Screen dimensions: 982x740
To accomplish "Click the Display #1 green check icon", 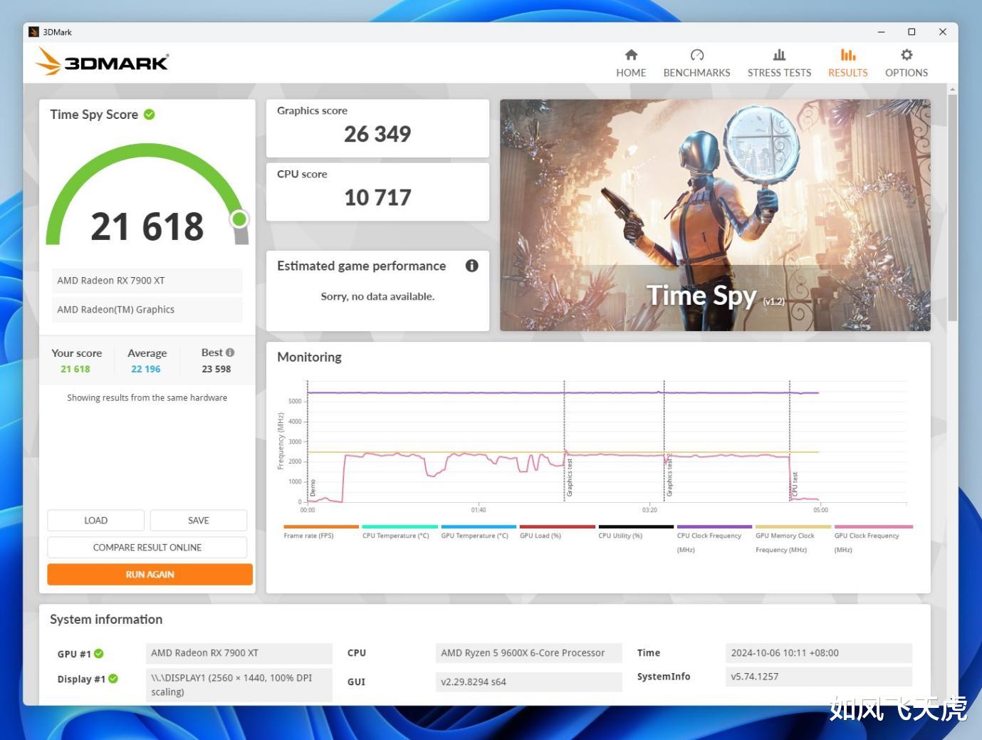I will pyautogui.click(x=113, y=679).
